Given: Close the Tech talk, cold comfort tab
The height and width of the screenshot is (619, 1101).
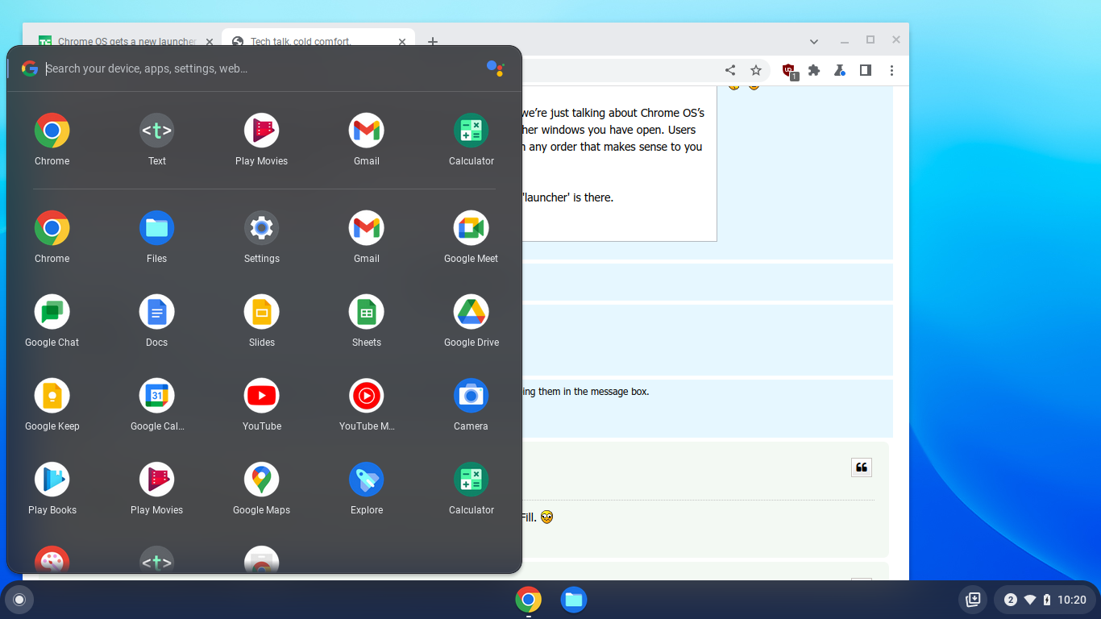Looking at the screenshot, I should click(x=402, y=42).
